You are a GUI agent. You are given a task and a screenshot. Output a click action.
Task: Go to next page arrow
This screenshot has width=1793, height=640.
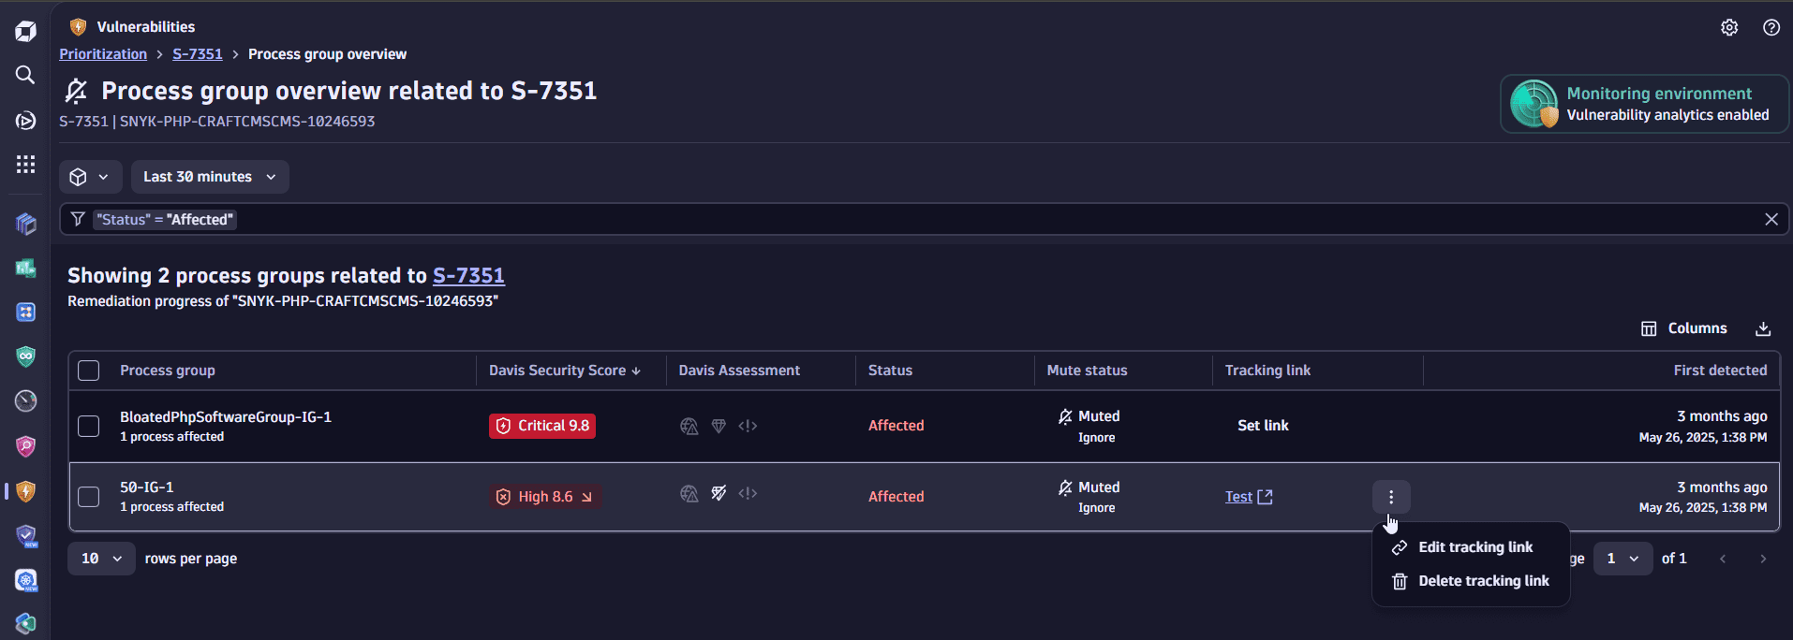pyautogui.click(x=1763, y=559)
